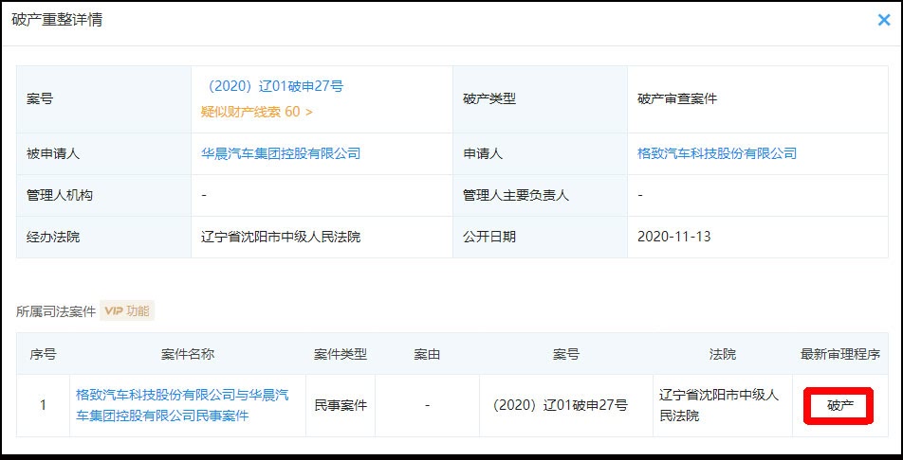Image resolution: width=903 pixels, height=460 pixels.
Task: Open 疑似财产线索 60 link
Action: [x=257, y=112]
